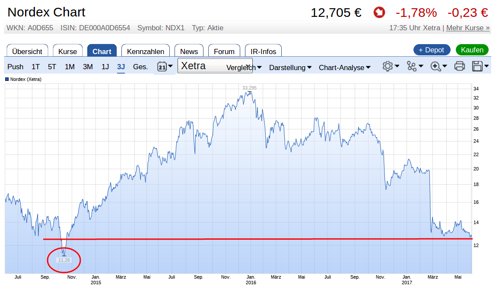Click the -1,78% change value
This screenshot has width=499, height=289.
(x=416, y=13)
